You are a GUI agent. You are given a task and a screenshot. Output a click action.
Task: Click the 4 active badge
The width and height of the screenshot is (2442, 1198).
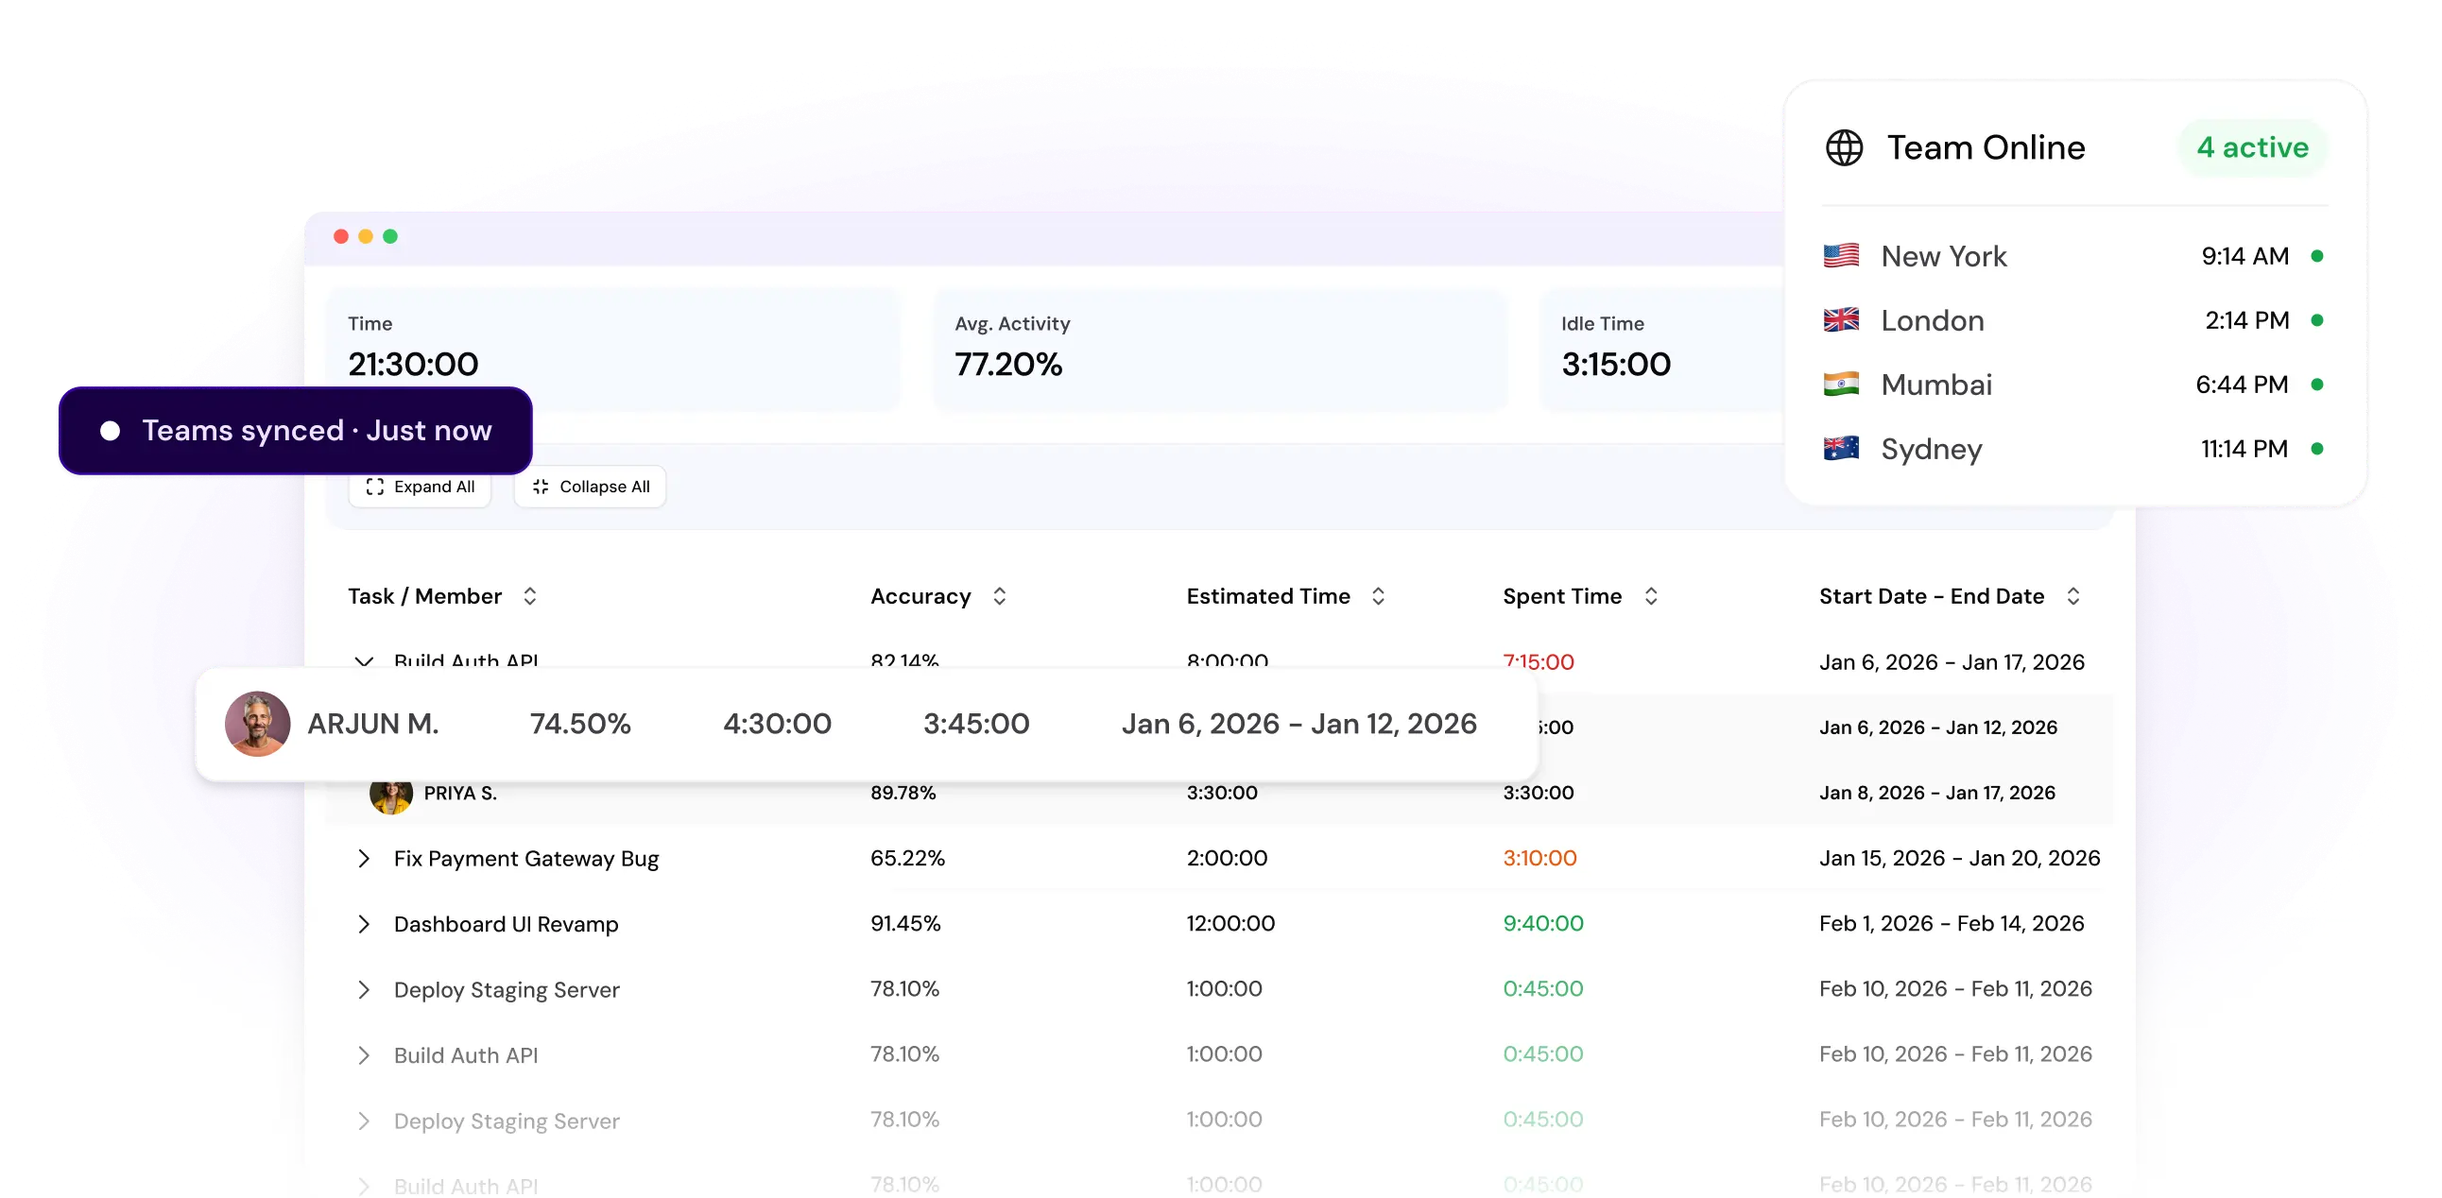[x=2252, y=147]
